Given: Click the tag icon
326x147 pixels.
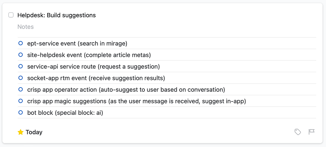Looking at the screenshot, I should click(x=298, y=132).
